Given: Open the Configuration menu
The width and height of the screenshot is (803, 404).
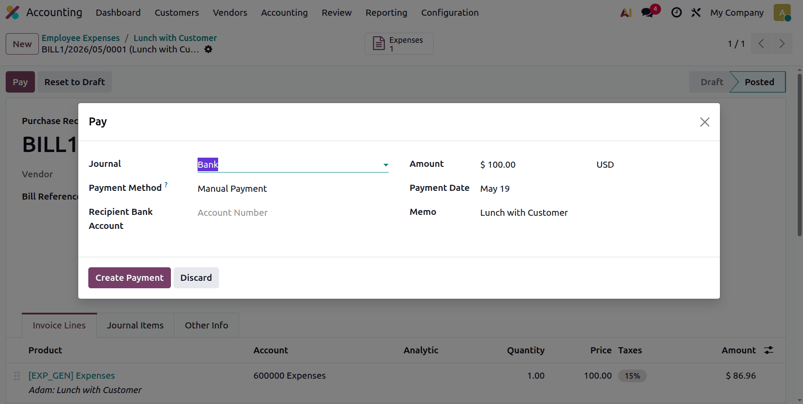Looking at the screenshot, I should [450, 13].
